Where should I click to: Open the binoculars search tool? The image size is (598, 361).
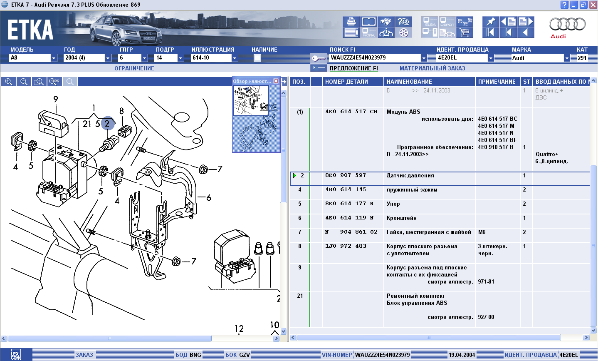pos(385,22)
